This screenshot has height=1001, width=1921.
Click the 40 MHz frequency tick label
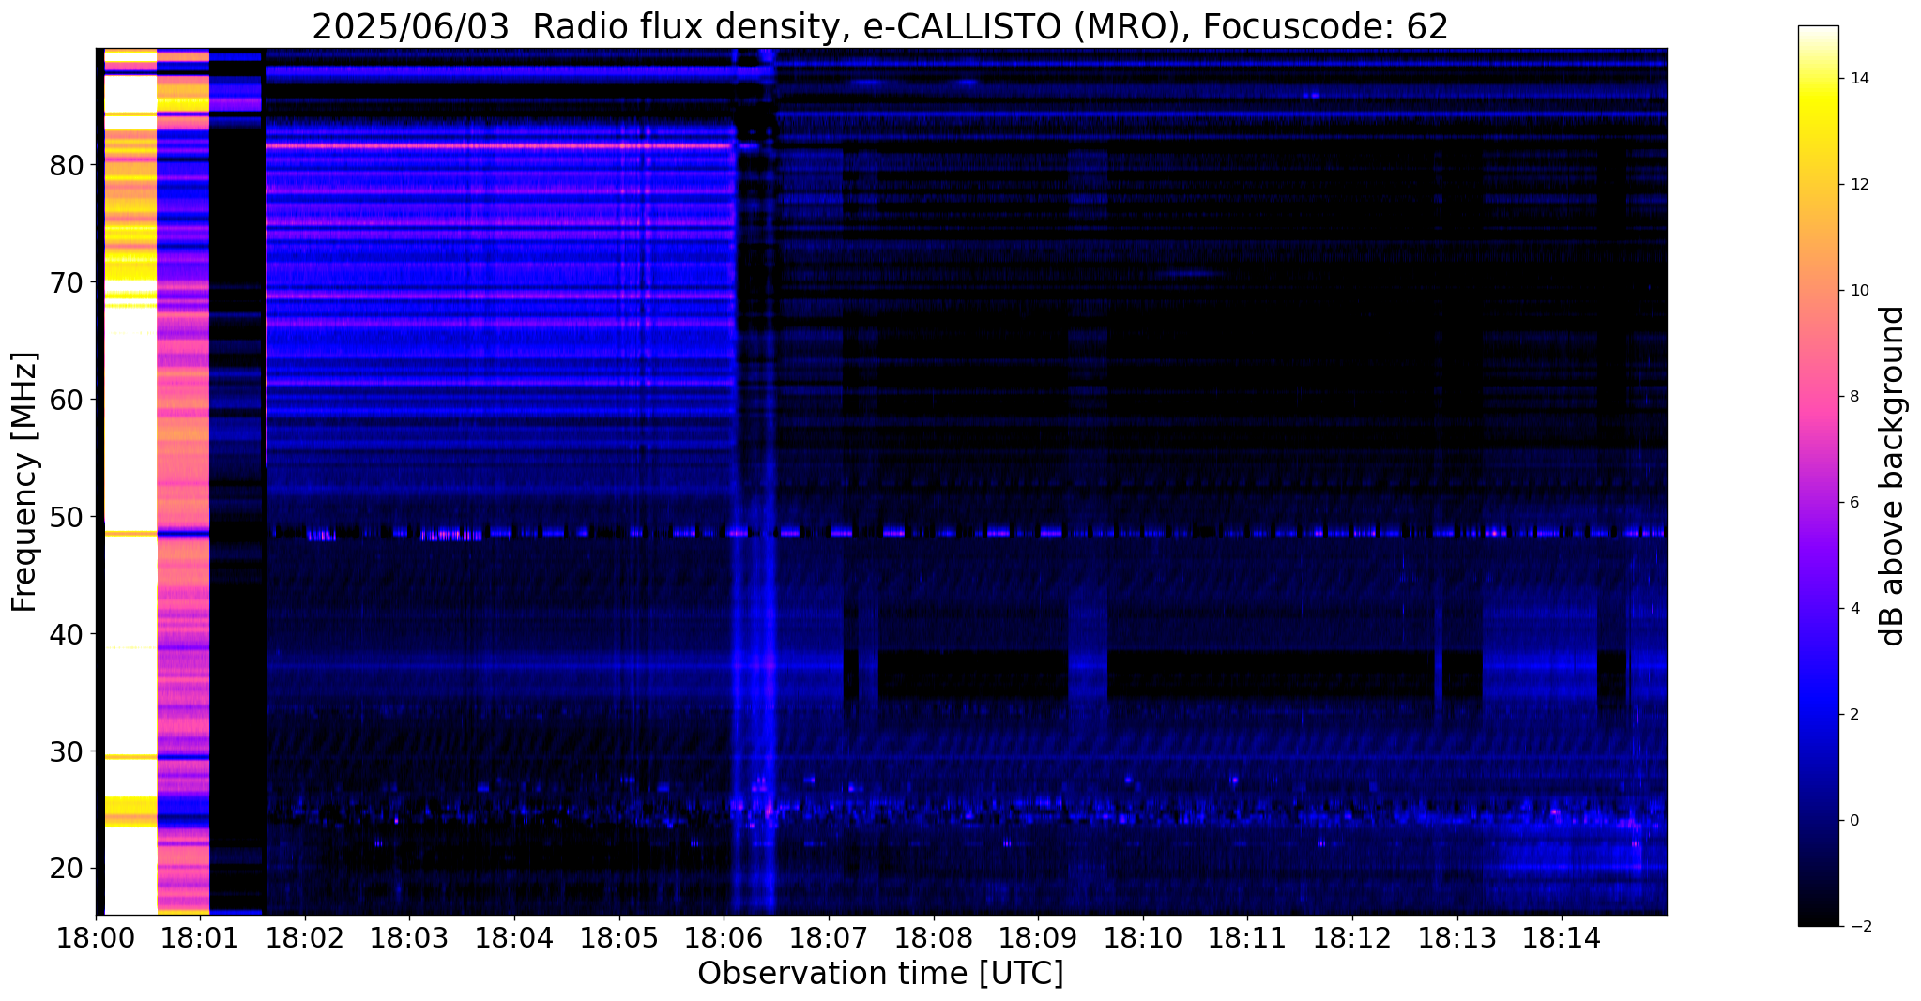[66, 634]
